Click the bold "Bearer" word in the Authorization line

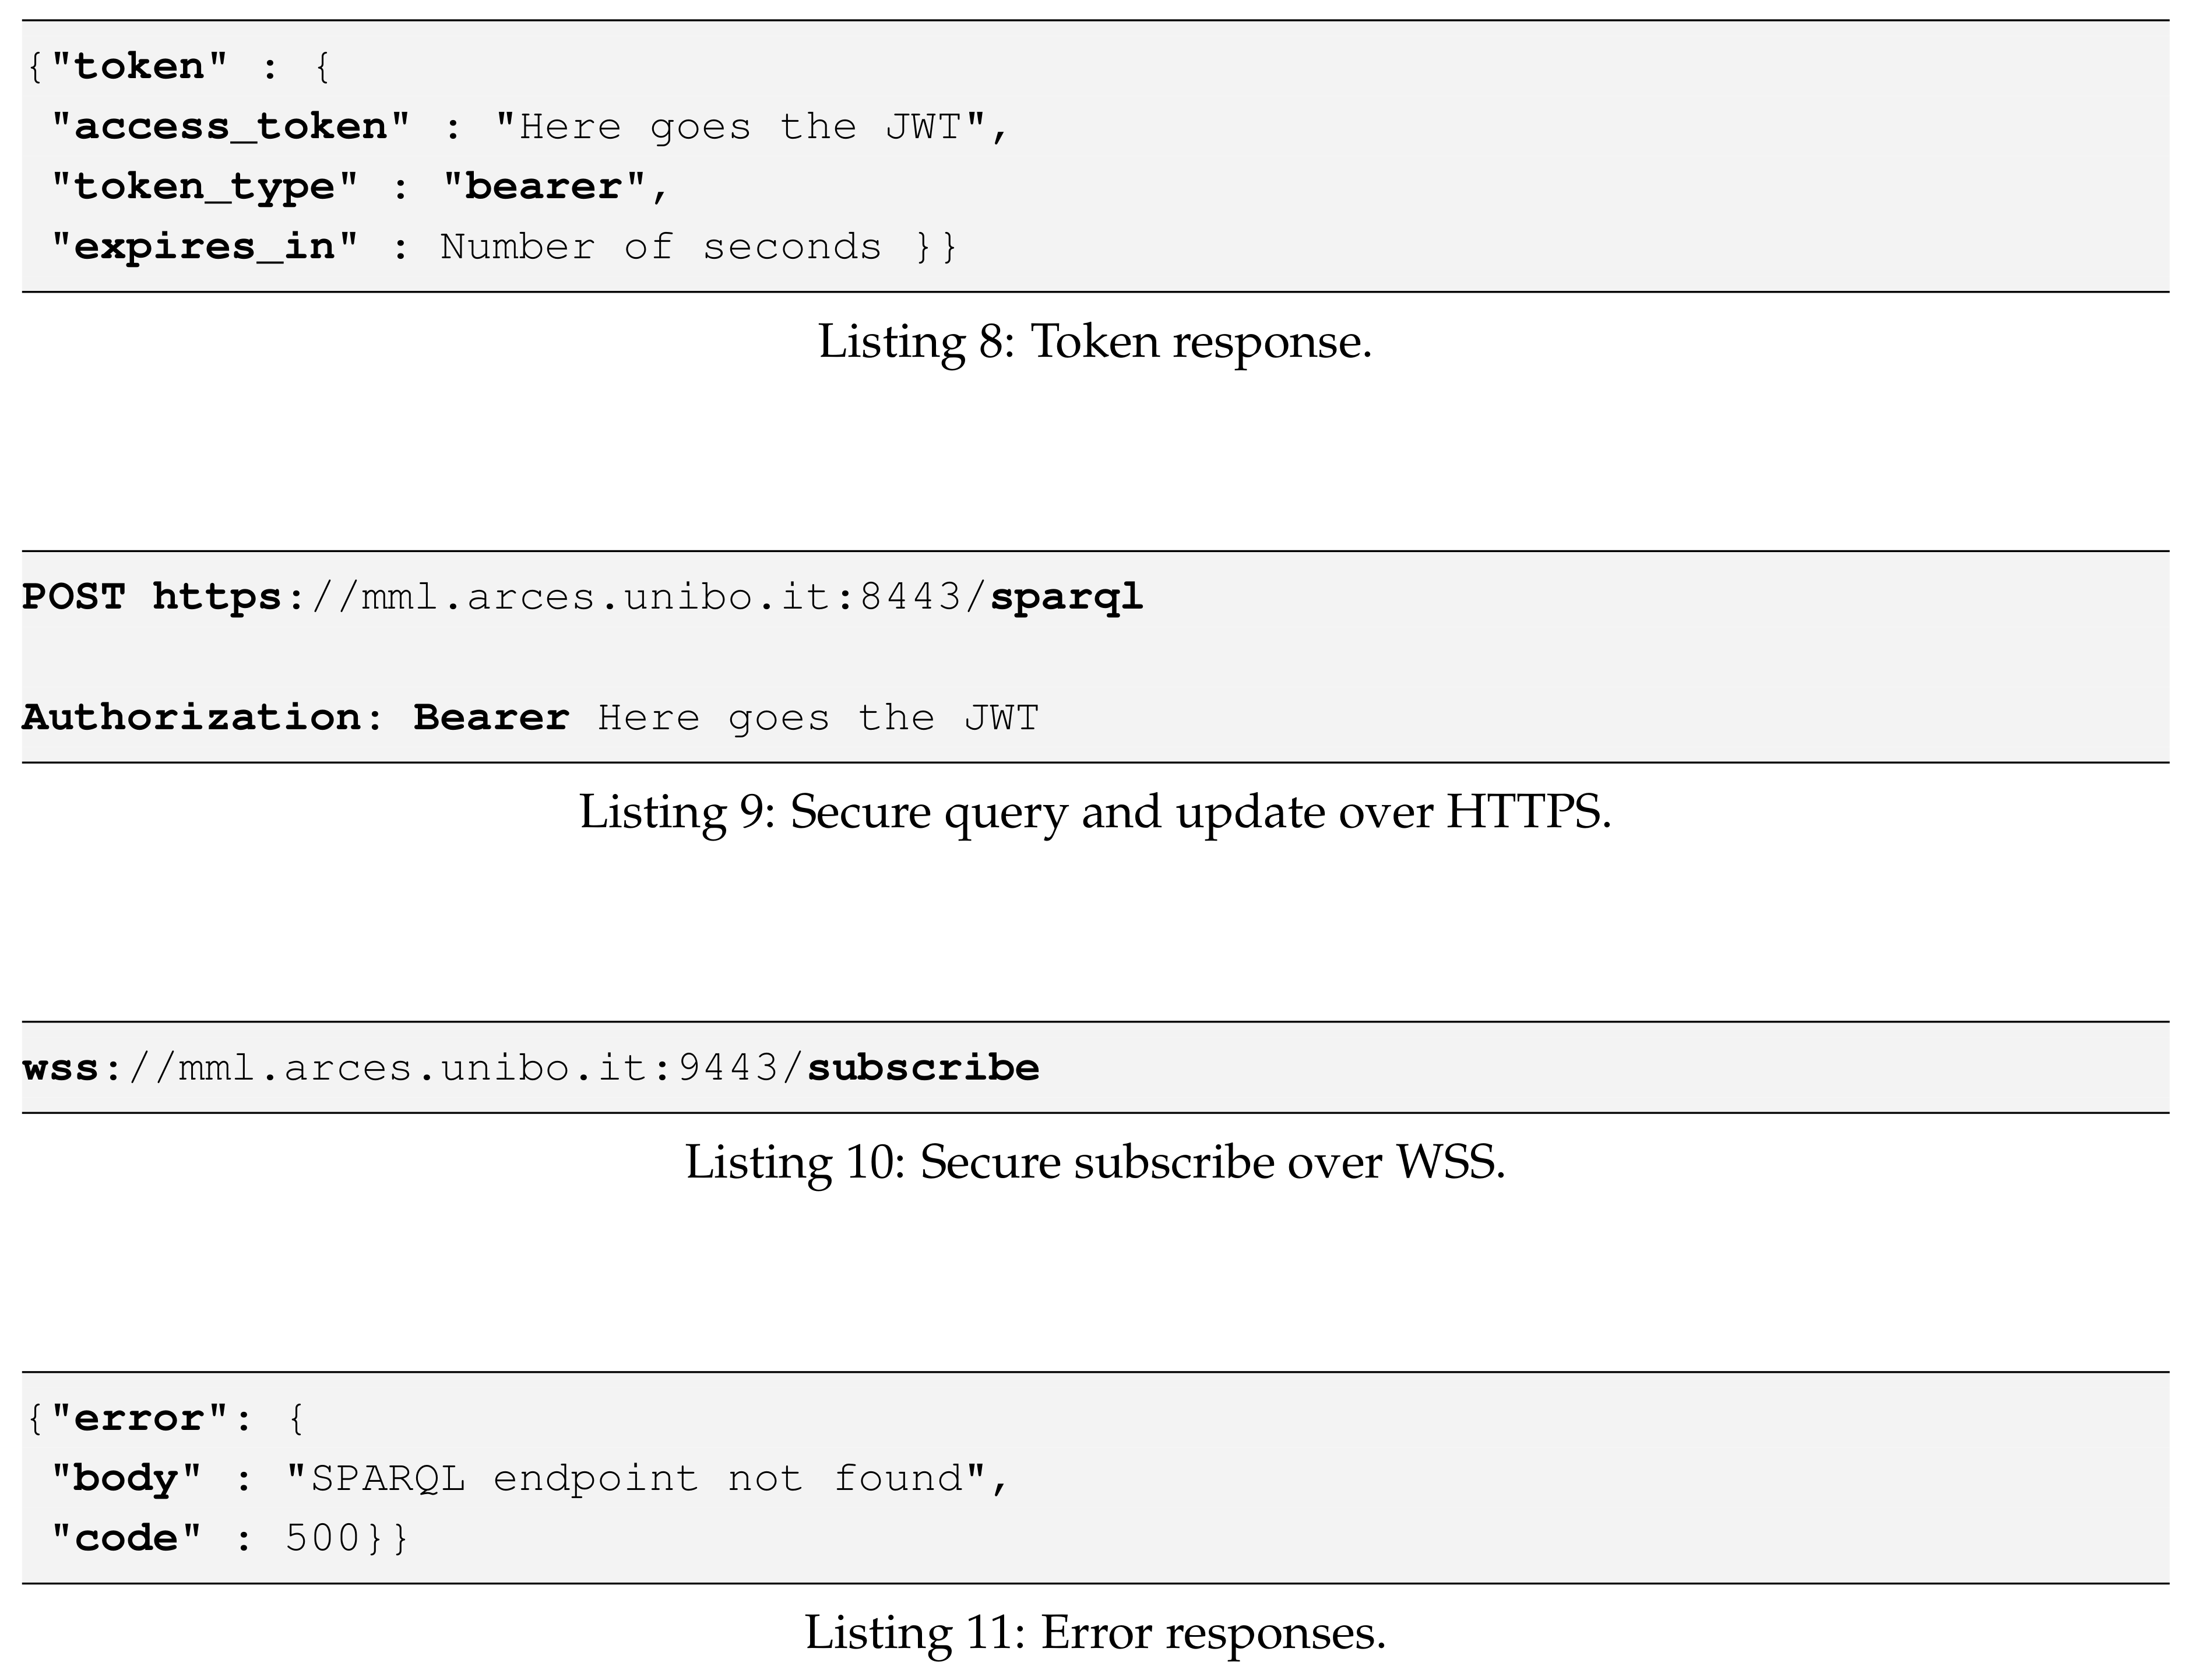pyautogui.click(x=491, y=718)
